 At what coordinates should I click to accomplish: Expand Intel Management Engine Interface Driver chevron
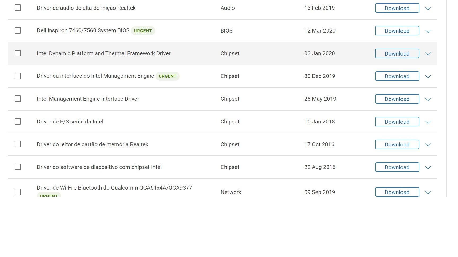click(x=428, y=99)
